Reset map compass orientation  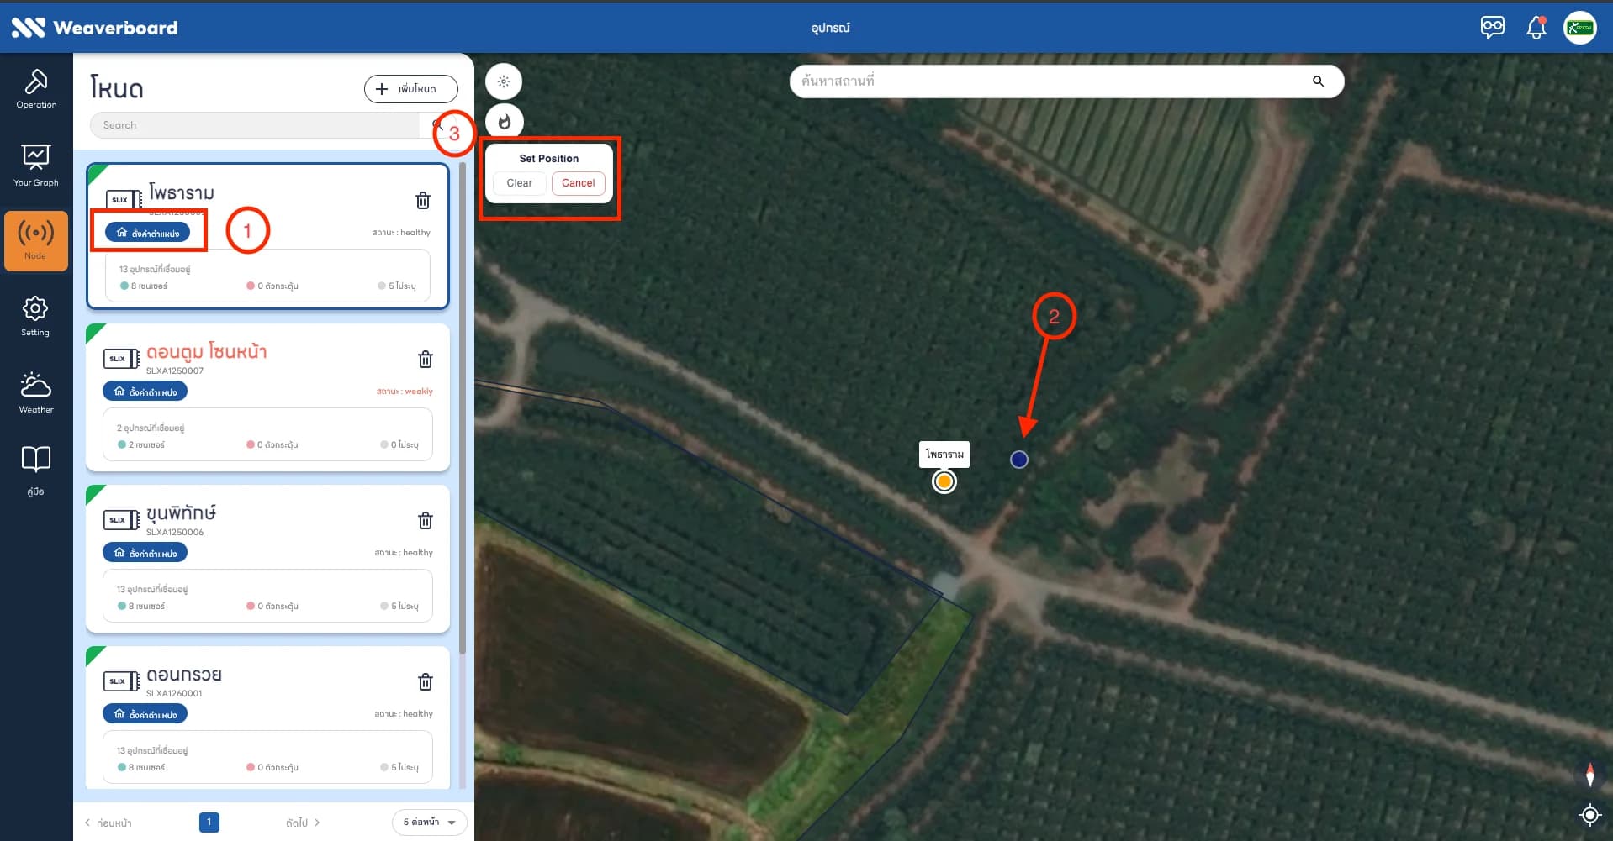coord(1589,774)
